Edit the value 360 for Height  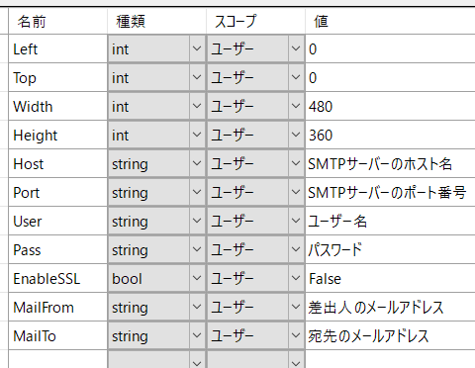pos(390,135)
